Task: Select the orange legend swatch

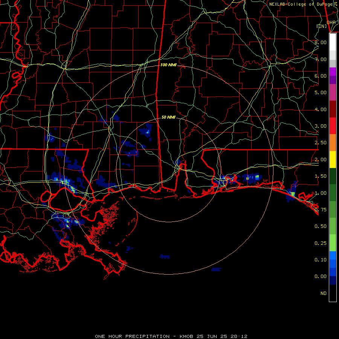Action: pyautogui.click(x=333, y=143)
